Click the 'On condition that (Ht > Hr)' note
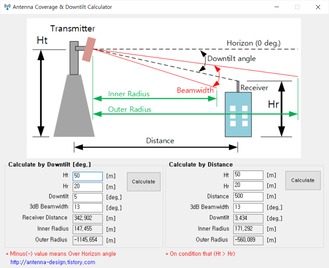 201,254
